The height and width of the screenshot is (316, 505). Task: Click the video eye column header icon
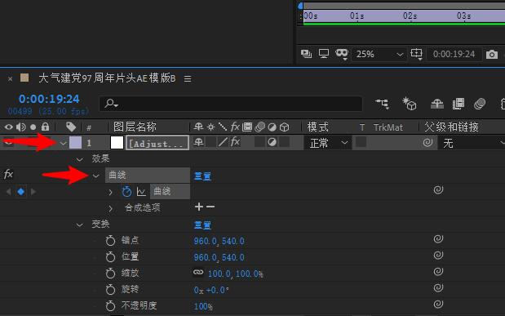tap(9, 127)
